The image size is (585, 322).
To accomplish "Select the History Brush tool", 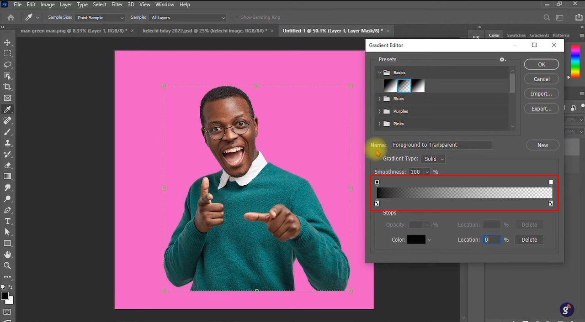I will (x=7, y=154).
